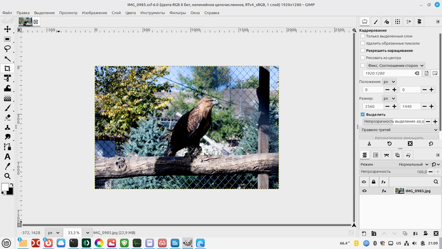
Task: Delete tool preset icon under tool options
Action: pos(410,144)
